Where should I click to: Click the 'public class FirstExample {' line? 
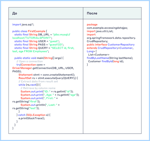30,31
